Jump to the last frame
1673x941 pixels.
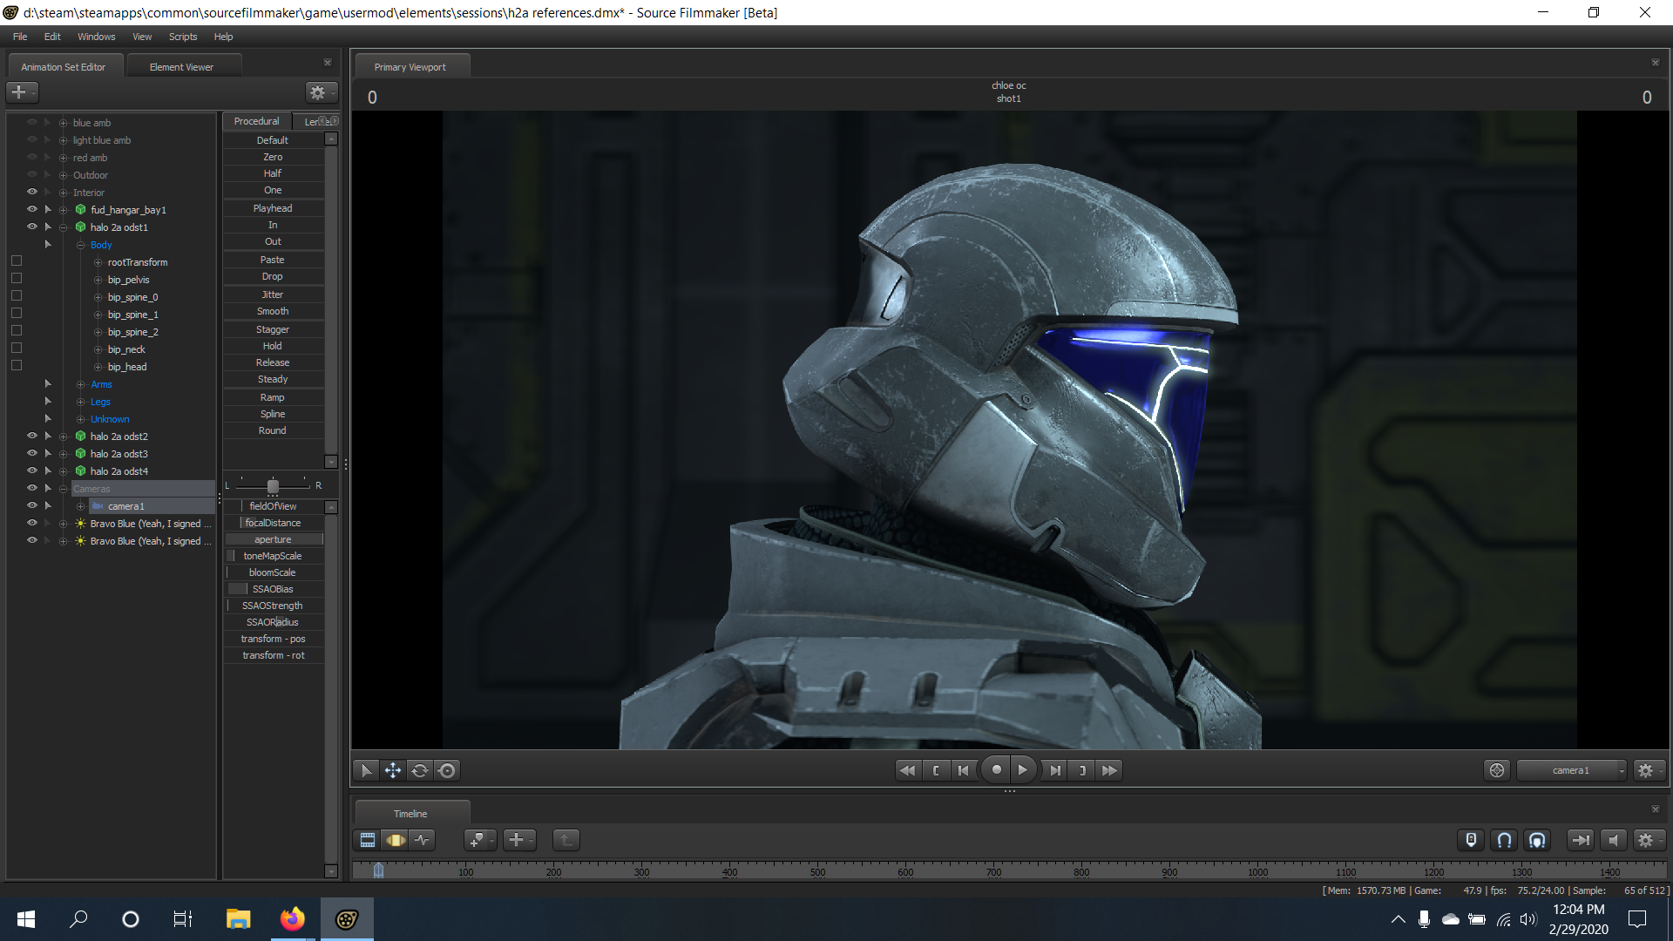point(1055,770)
